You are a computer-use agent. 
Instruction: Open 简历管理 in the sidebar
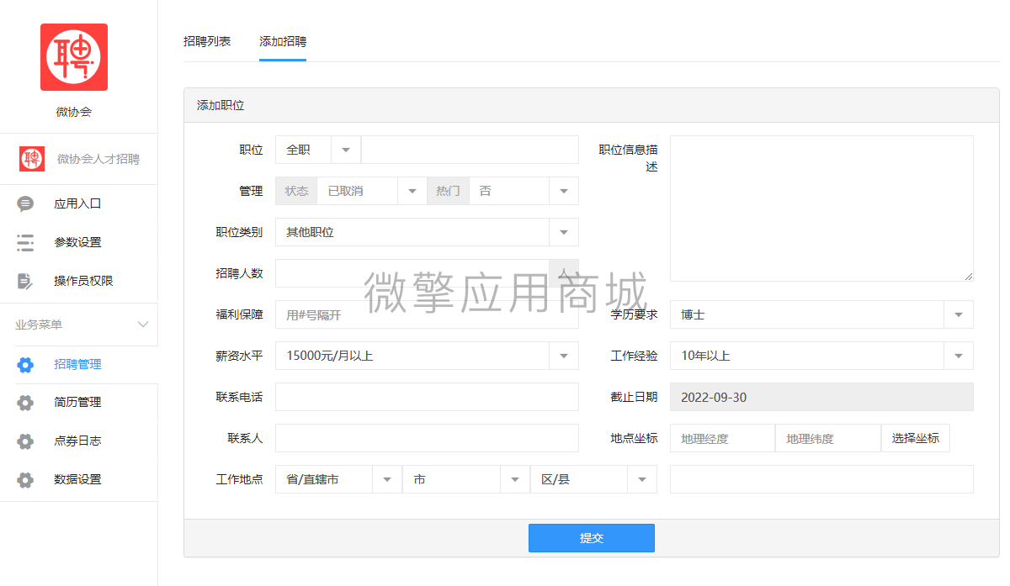(x=79, y=402)
